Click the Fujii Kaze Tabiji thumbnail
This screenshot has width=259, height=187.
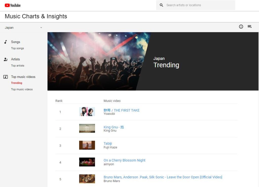(87, 145)
